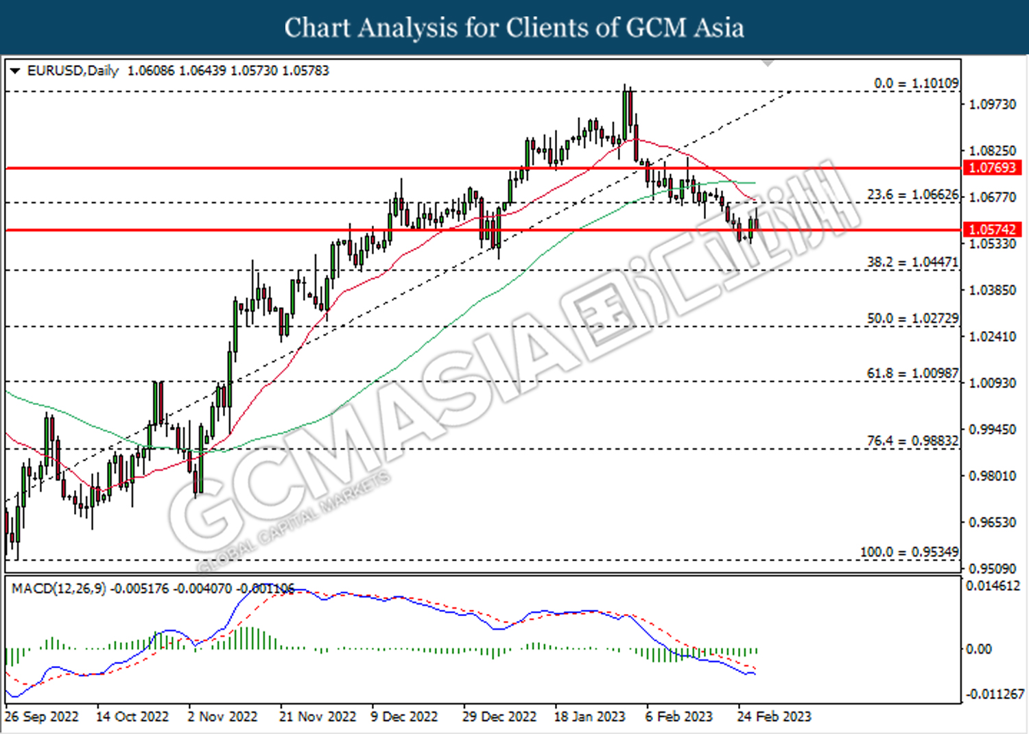1029x734 pixels.
Task: Click the MACD scale value 0.014612
Action: (x=993, y=586)
